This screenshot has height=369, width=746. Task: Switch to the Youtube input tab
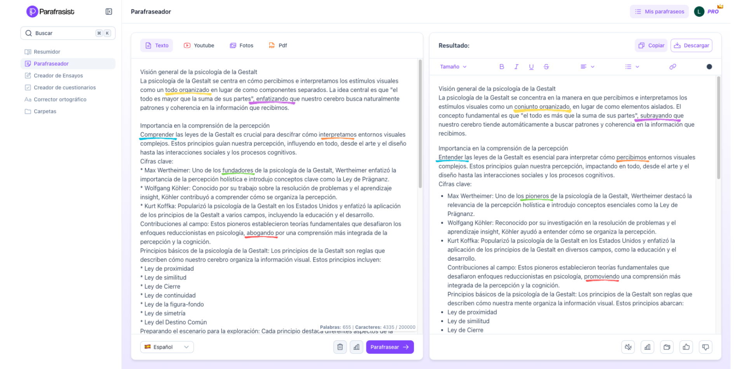199,45
